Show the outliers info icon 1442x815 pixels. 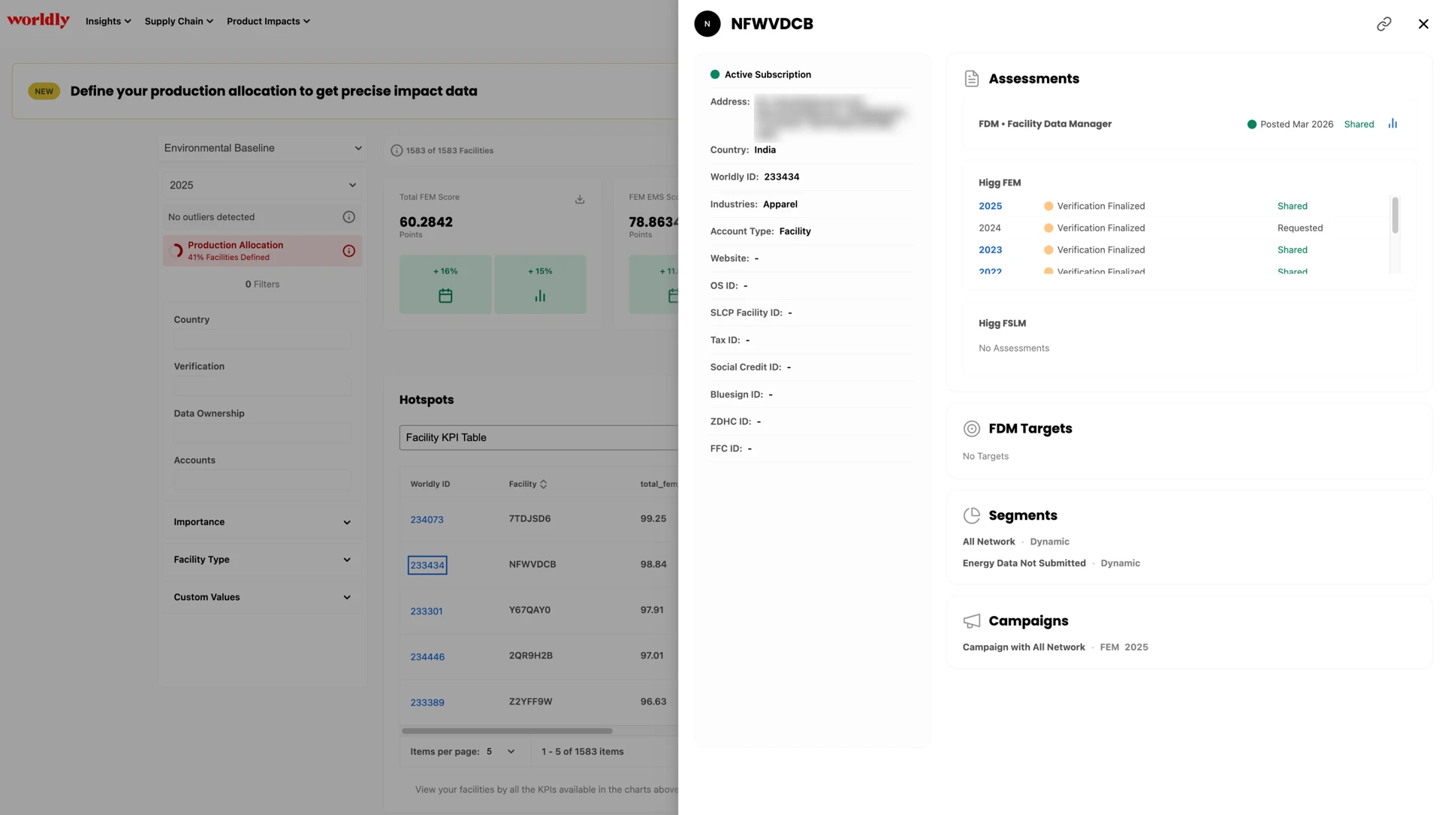point(348,217)
